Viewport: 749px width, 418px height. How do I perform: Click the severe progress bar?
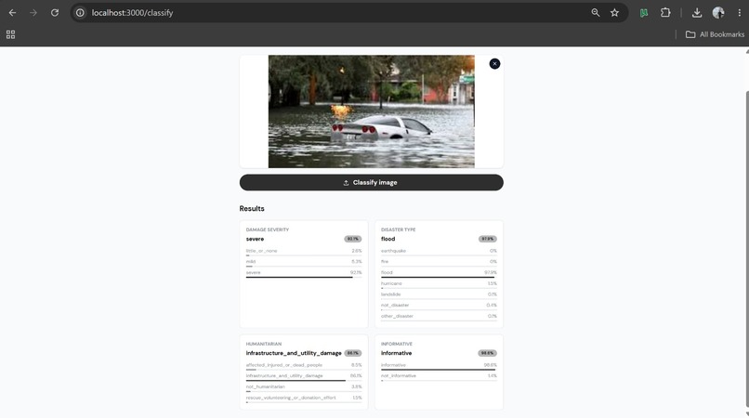[x=304, y=277]
